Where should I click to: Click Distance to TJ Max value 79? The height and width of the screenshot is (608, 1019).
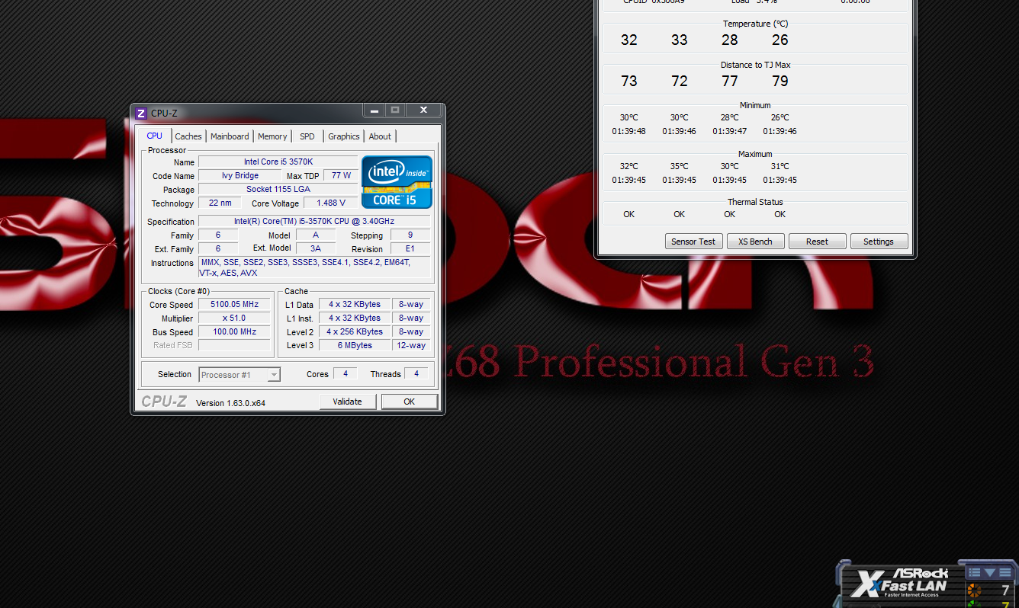[780, 81]
